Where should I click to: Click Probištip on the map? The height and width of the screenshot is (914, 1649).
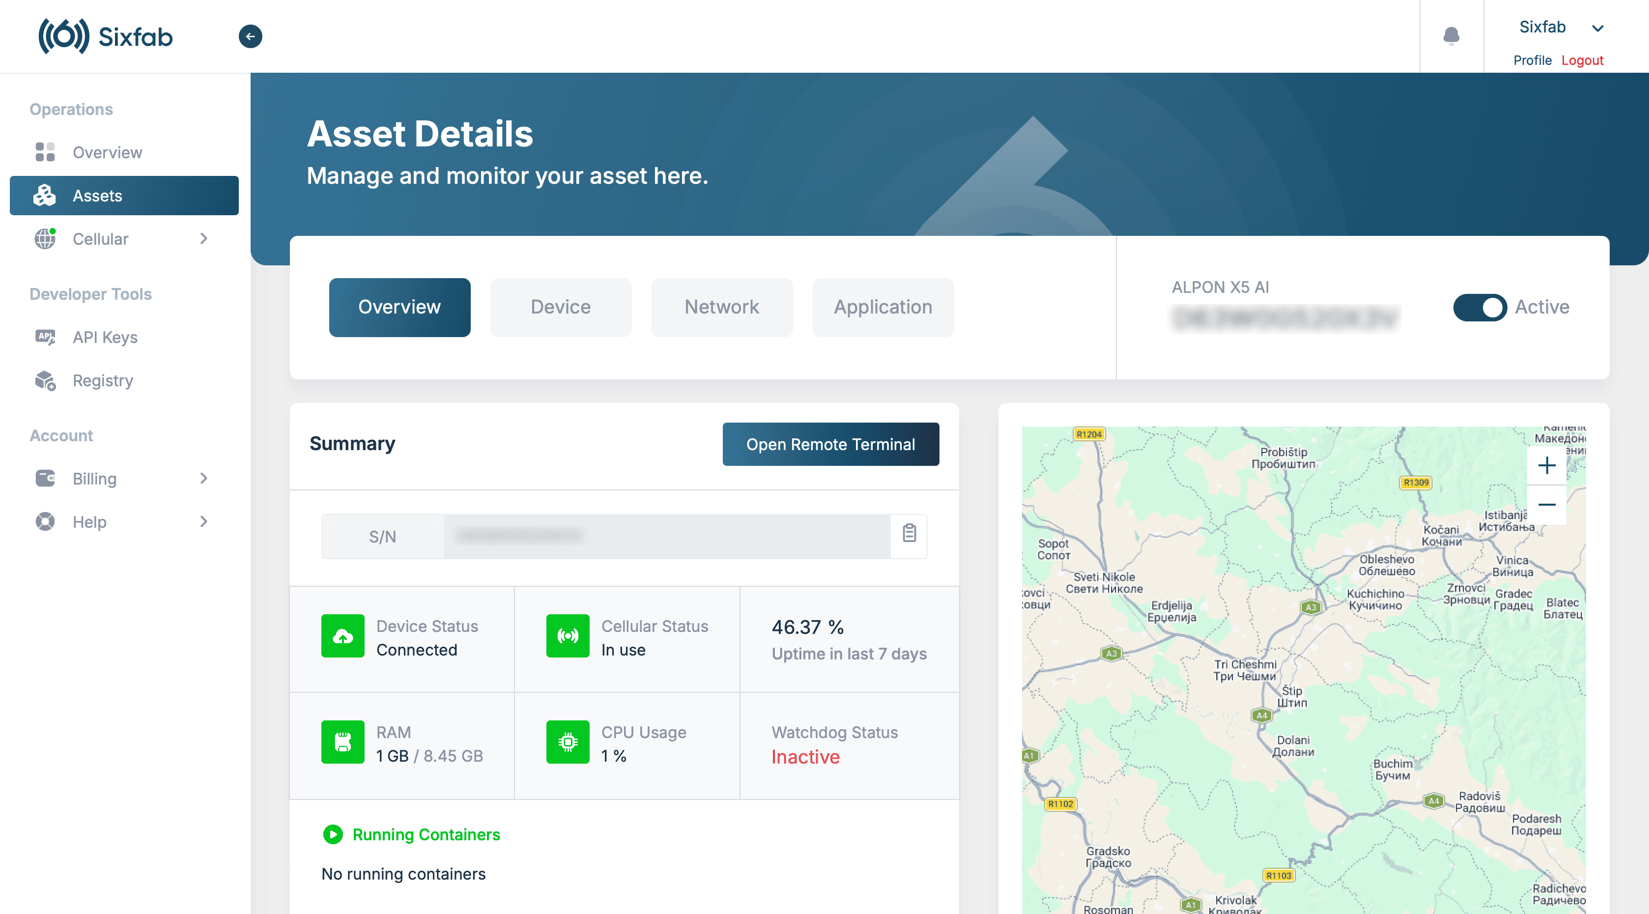tap(1283, 457)
